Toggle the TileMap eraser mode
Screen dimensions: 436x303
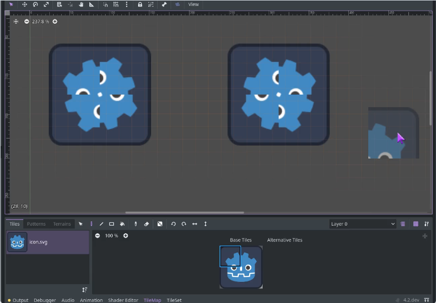[x=146, y=224]
